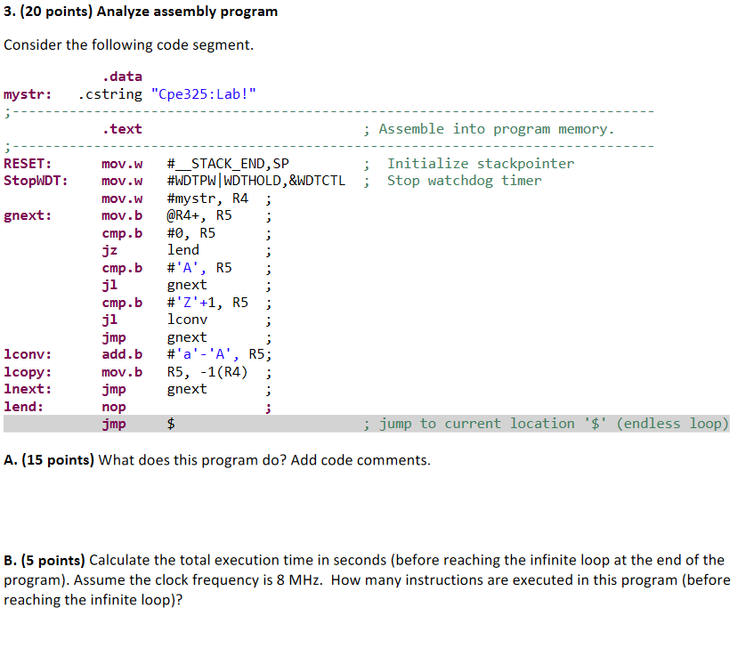Viewport: 754px width, 648px height.
Task: Click the "#'A', R5" operand
Action: [199, 267]
